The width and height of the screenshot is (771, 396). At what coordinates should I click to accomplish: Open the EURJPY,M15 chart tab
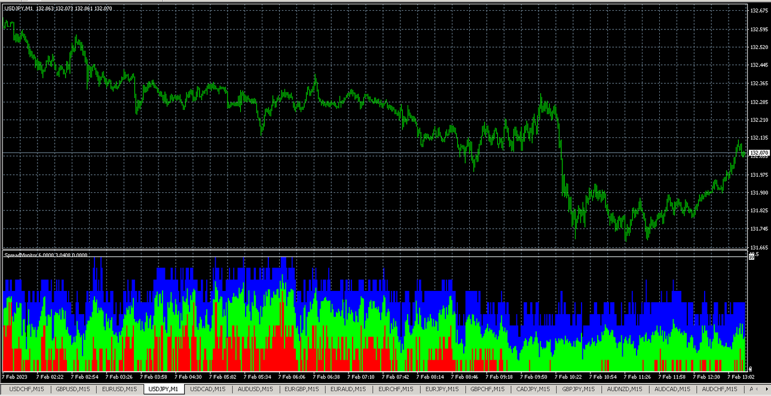[x=442, y=389]
